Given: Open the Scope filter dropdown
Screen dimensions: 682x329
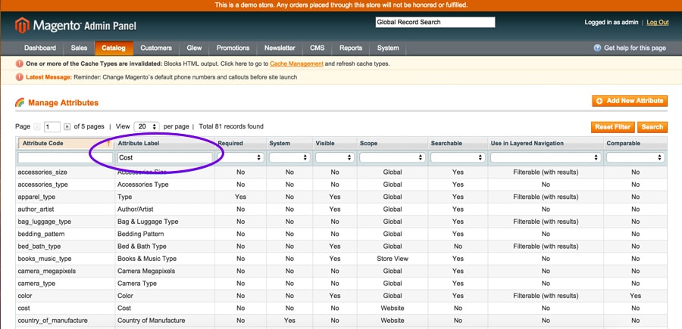Looking at the screenshot, I should pyautogui.click(x=393, y=157).
